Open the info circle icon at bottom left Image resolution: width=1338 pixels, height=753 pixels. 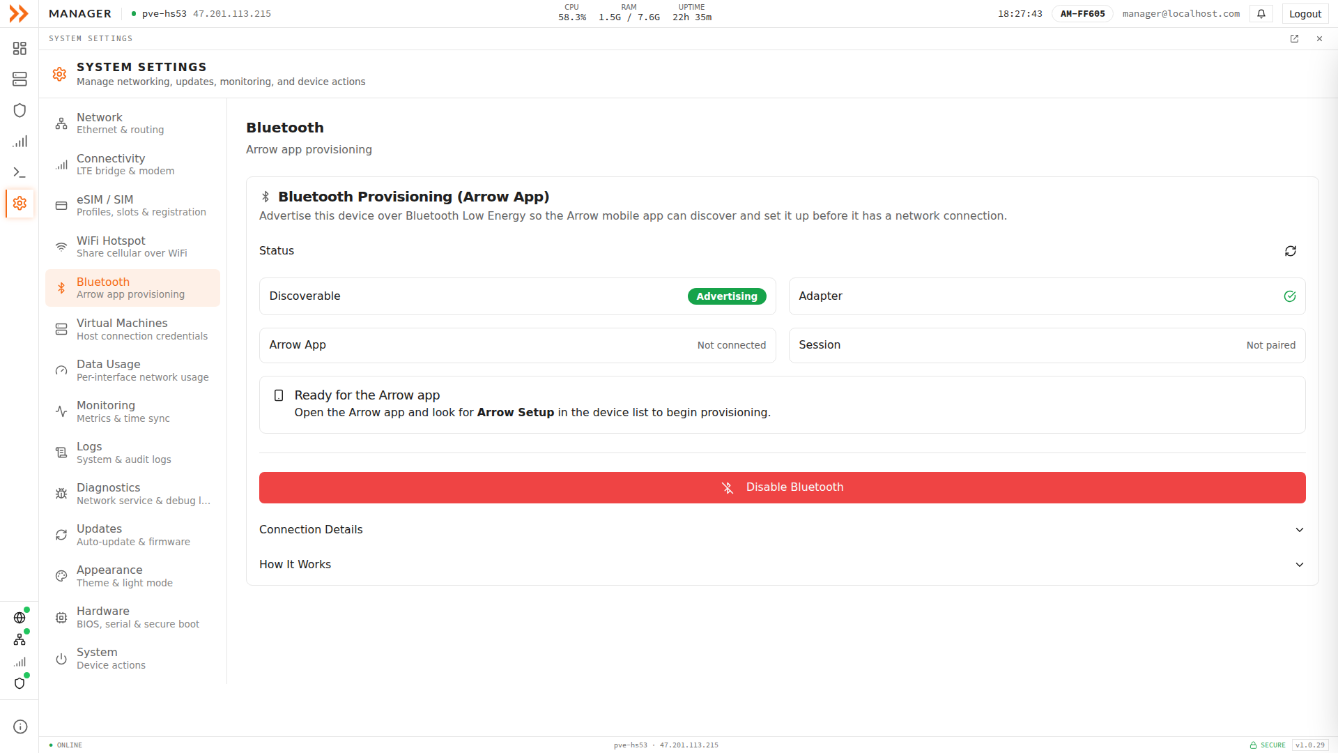point(20,727)
